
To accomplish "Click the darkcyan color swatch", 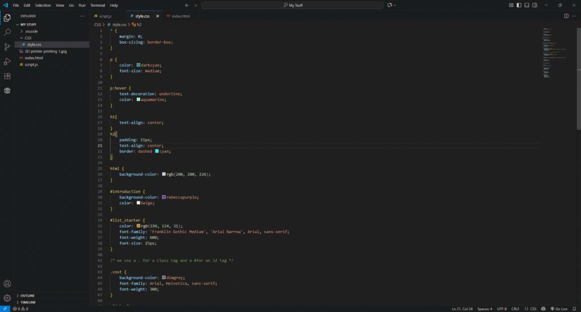I will [x=138, y=65].
